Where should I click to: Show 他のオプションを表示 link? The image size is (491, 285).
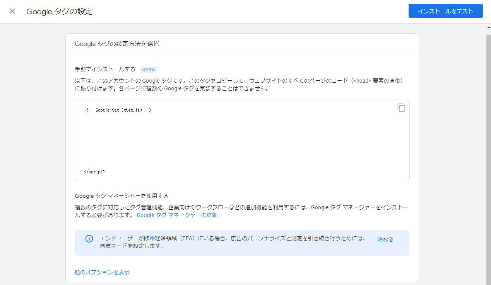(102, 272)
